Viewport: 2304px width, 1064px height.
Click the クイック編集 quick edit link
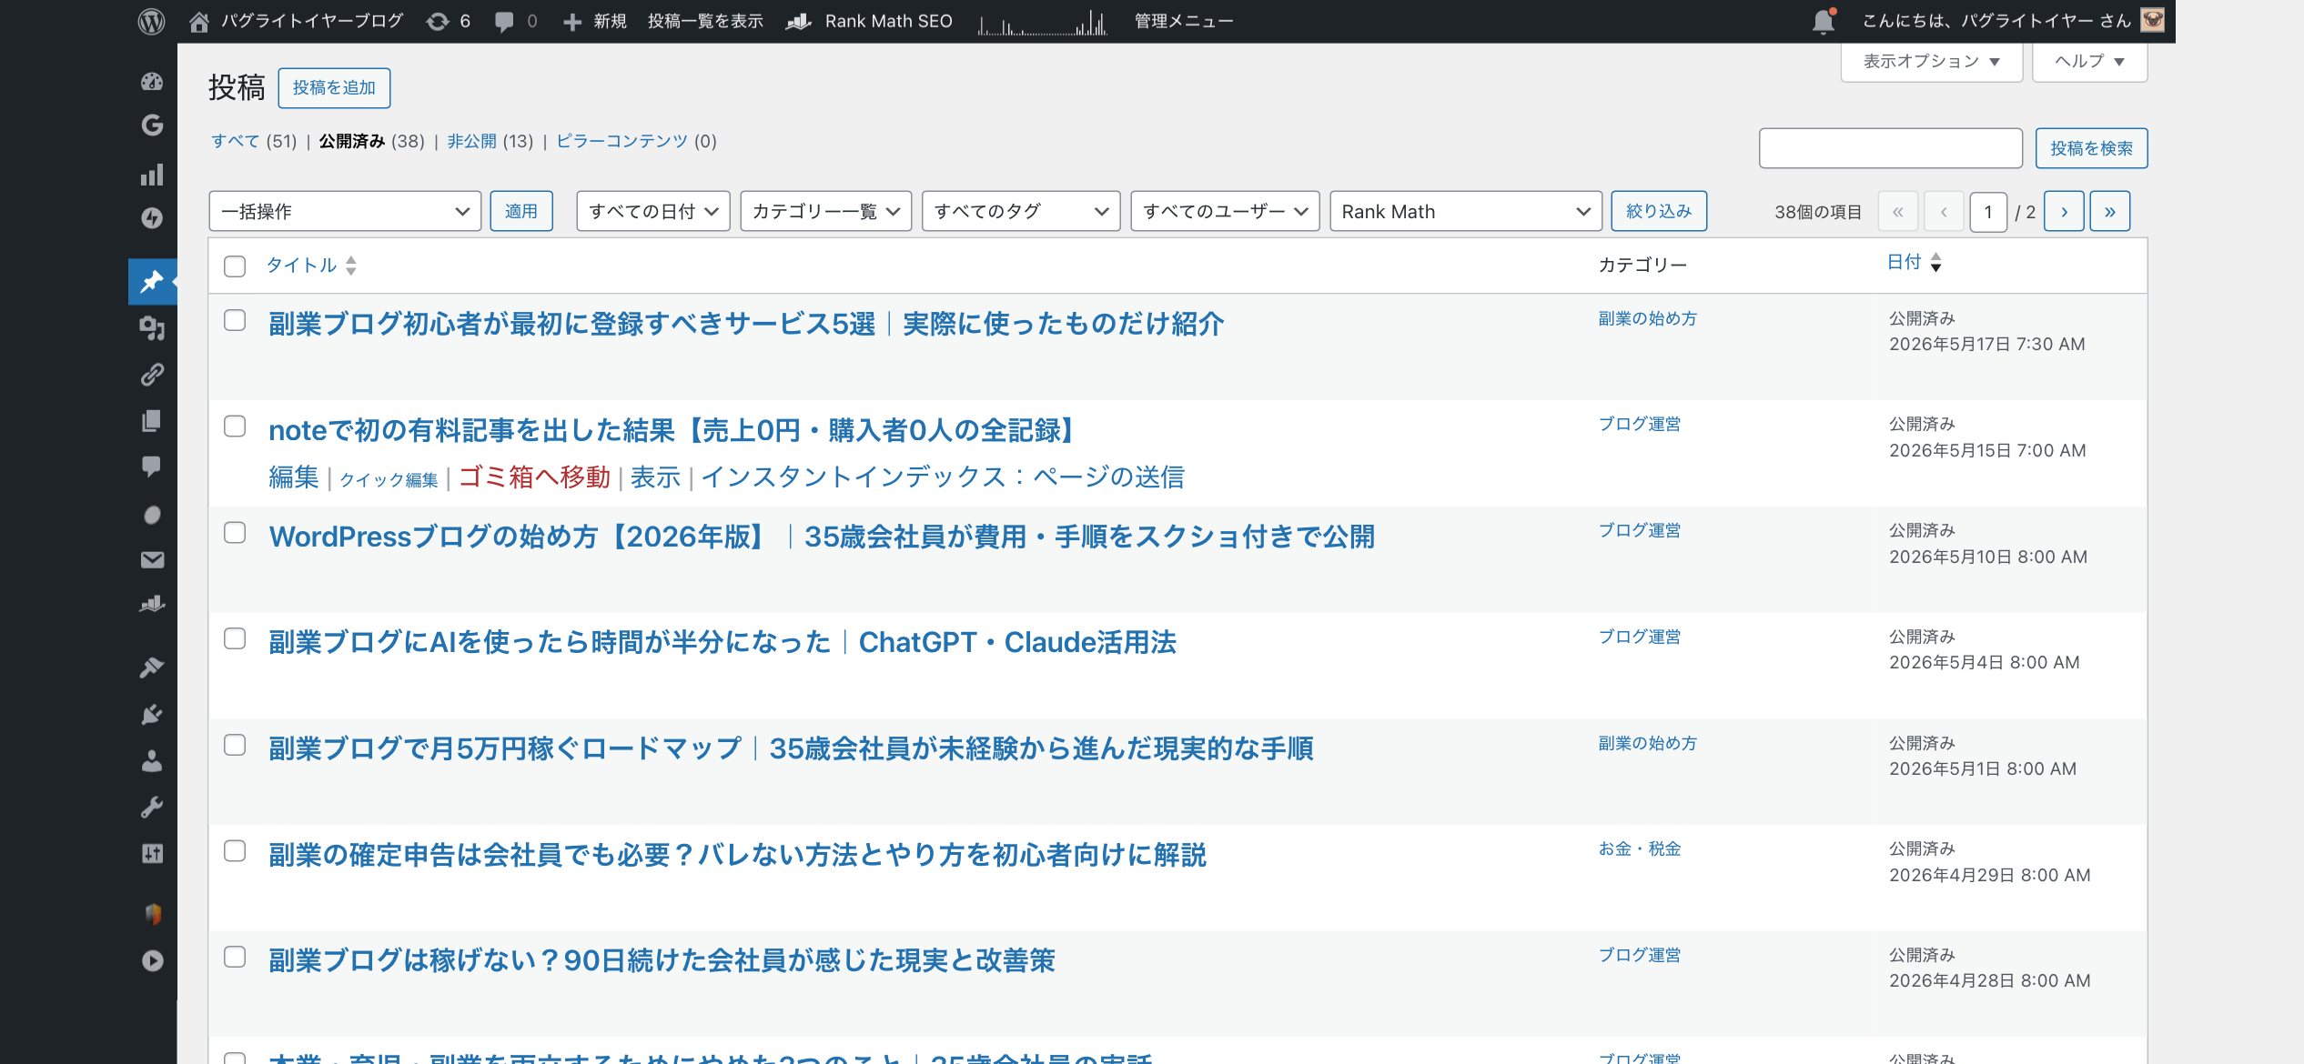coord(389,479)
